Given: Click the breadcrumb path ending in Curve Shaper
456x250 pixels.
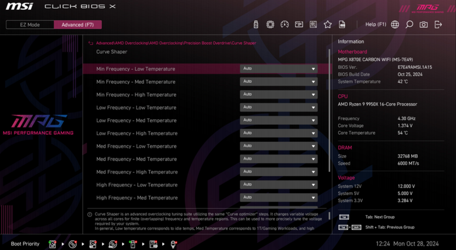Looking at the screenshot, I should point(176,43).
